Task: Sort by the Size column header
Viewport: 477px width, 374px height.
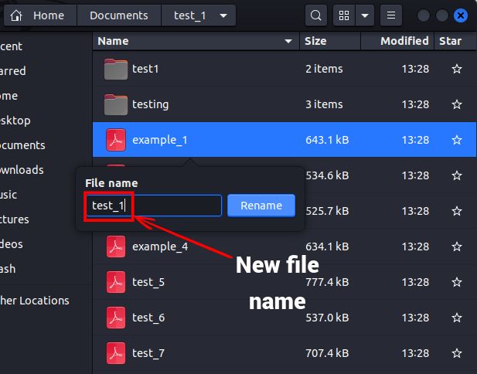Action: tap(315, 41)
